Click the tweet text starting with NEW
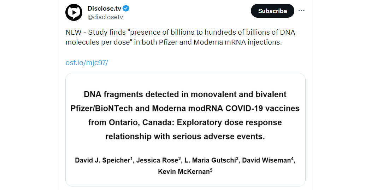Viewport: 371px width, 190px height. pos(180,37)
